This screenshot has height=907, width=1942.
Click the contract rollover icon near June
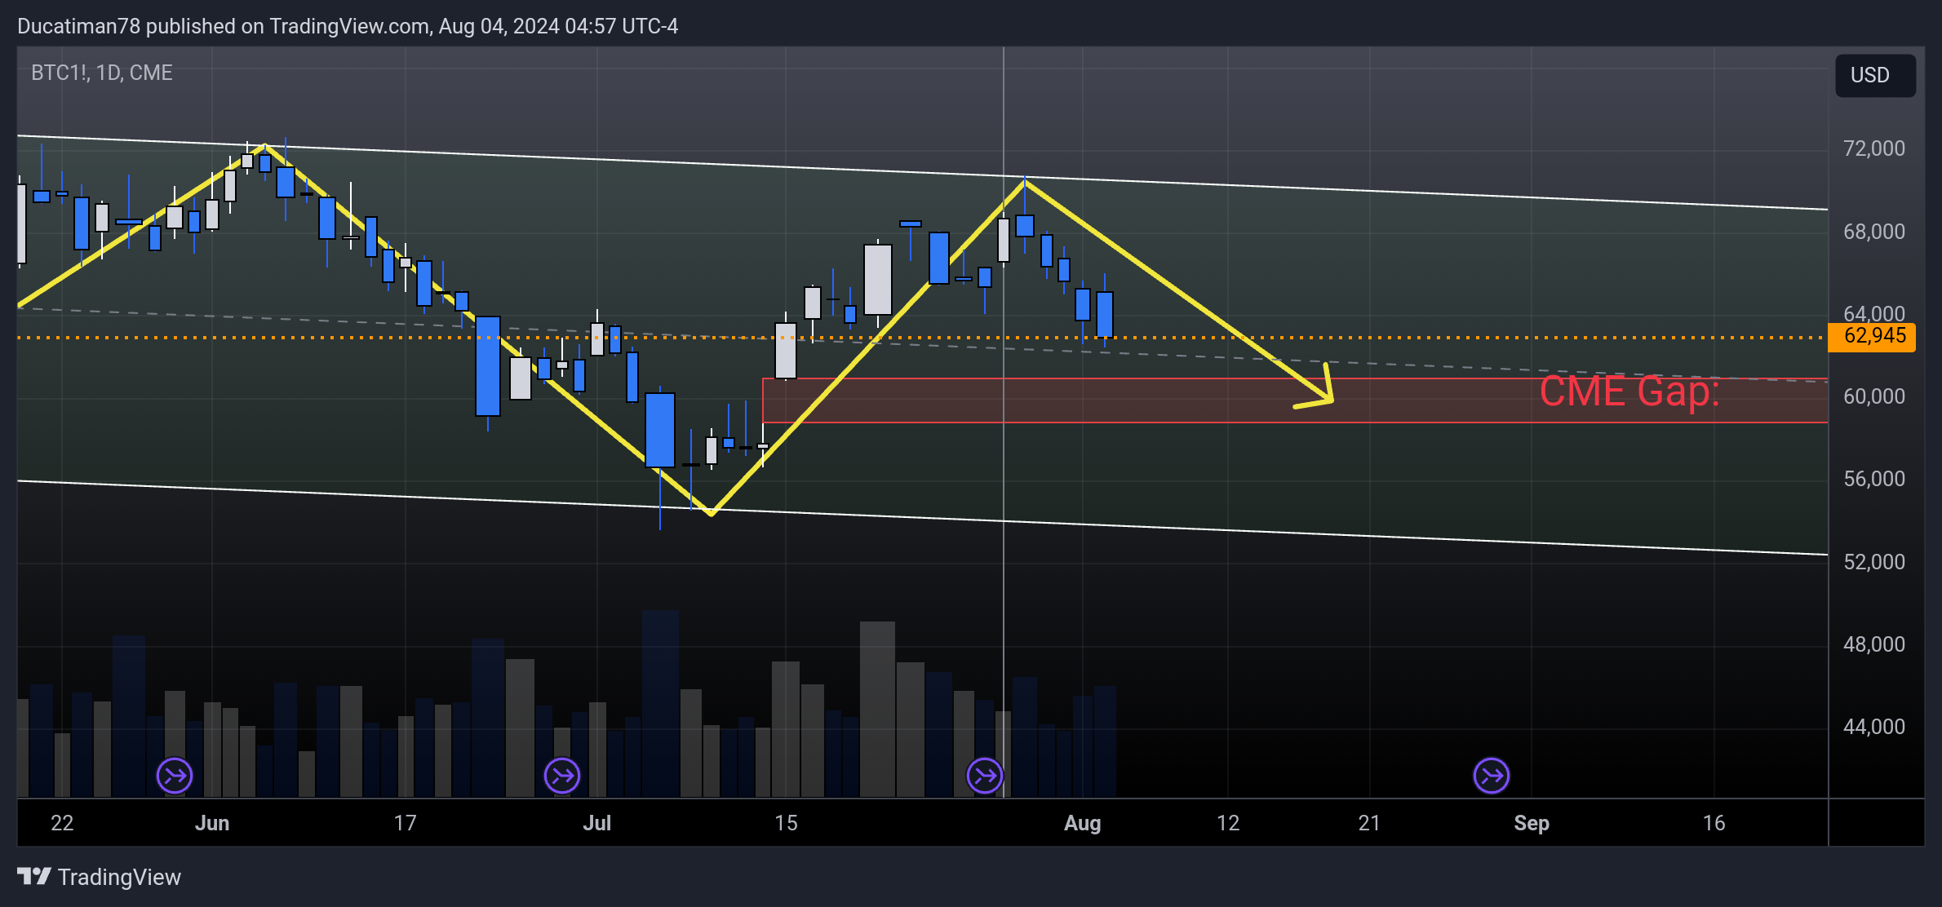click(175, 776)
